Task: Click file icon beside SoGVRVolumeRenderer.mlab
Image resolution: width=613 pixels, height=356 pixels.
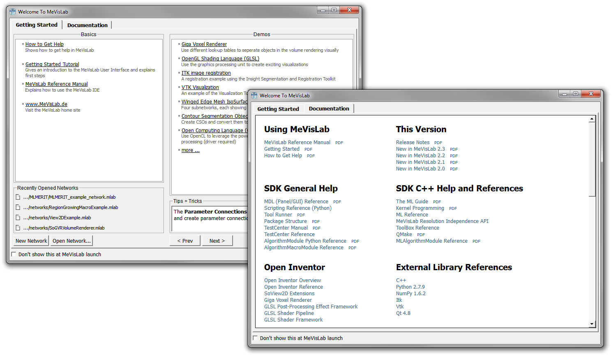Action: pos(18,228)
